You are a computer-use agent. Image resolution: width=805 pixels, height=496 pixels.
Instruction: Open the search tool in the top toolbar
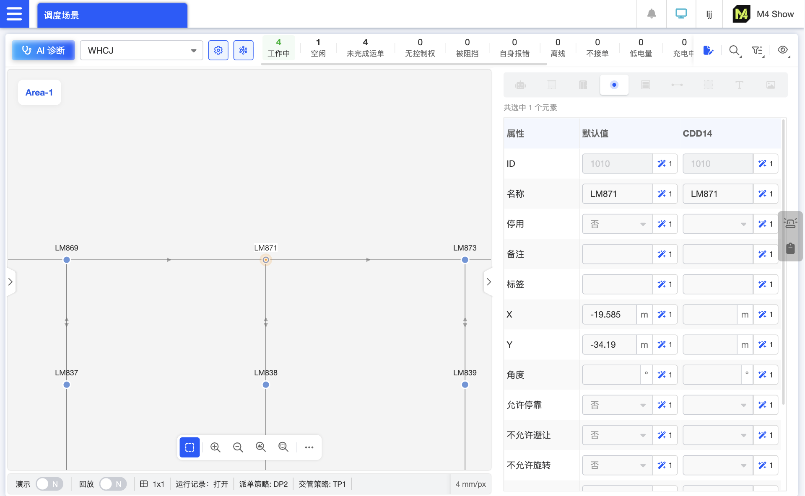[734, 50]
